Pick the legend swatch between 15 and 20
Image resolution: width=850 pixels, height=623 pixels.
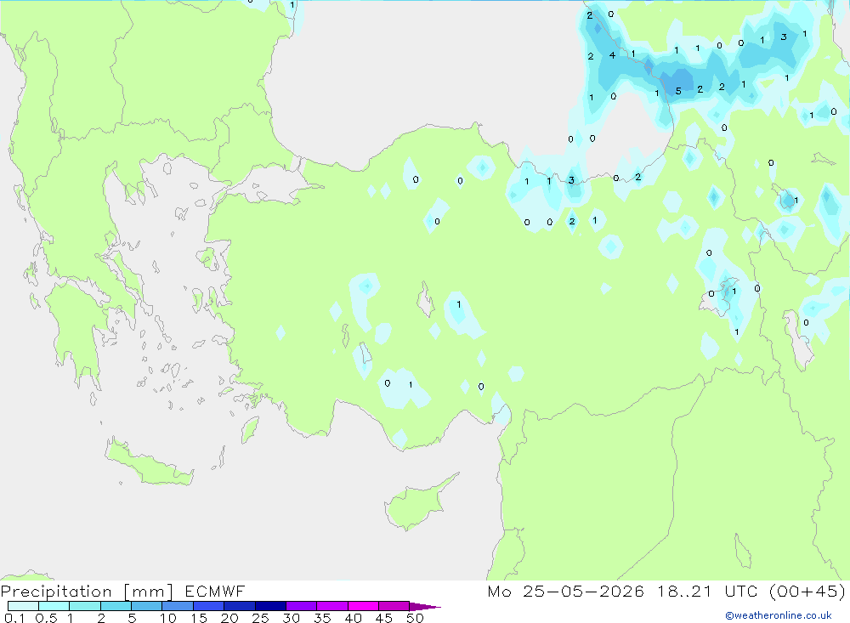[209, 606]
